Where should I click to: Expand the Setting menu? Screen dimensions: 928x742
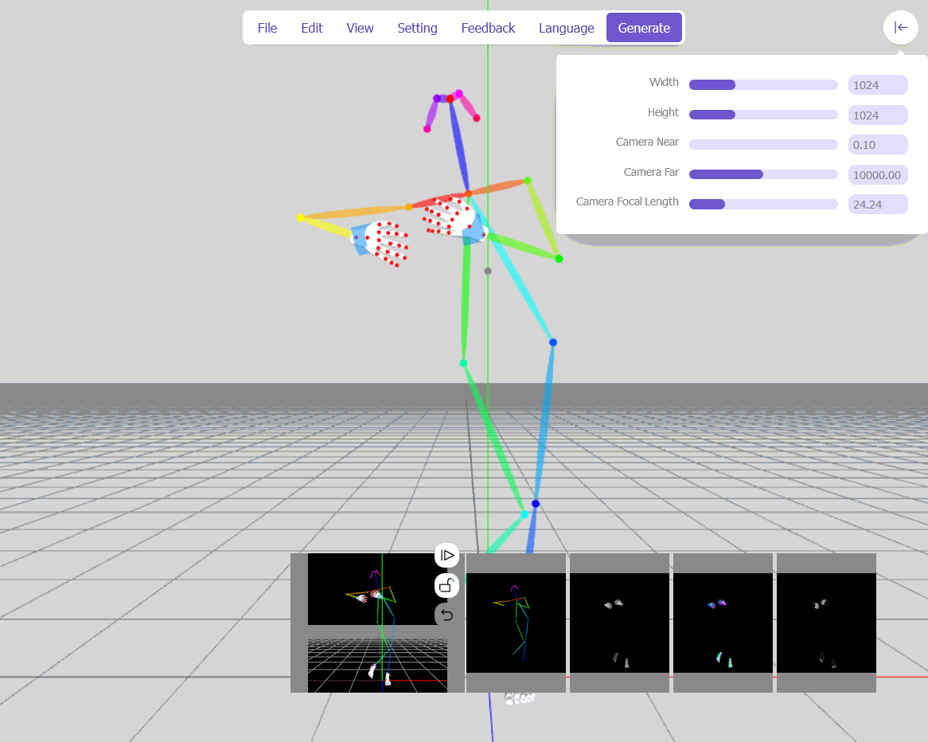click(417, 28)
